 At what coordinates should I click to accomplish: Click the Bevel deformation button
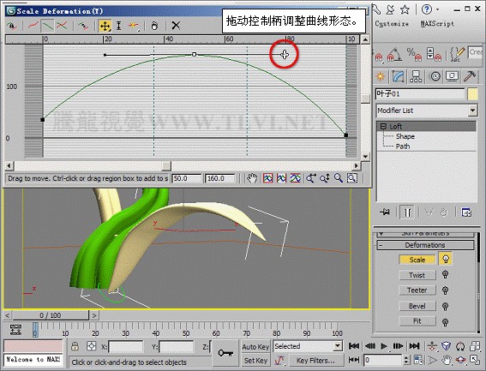(x=417, y=306)
